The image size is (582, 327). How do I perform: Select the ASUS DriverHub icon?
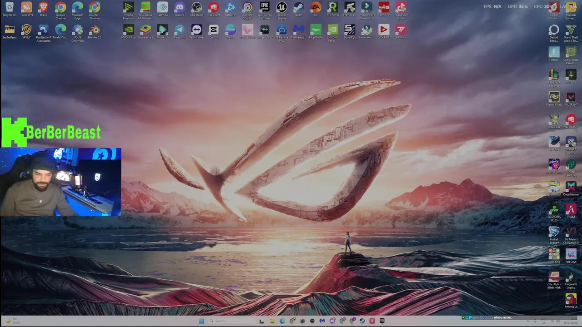coord(78,33)
